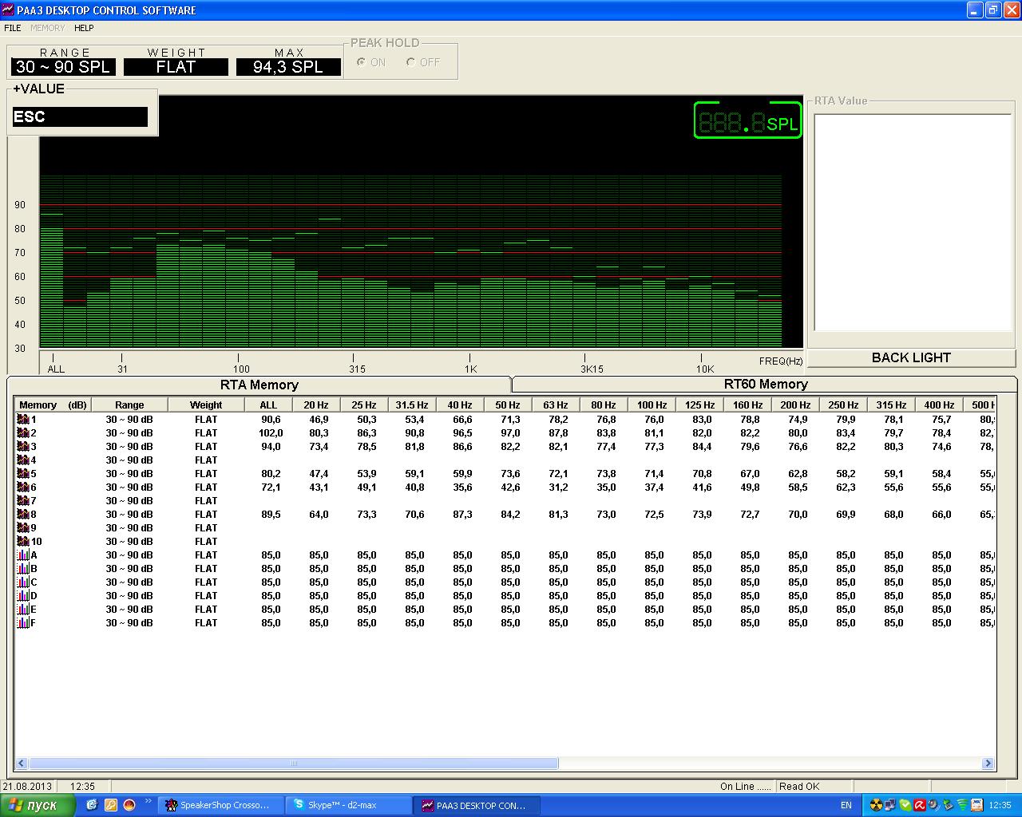
Task: Click the memory 1 chart icon
Action: [23, 420]
